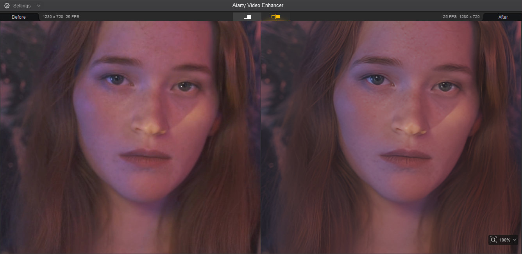Click the Before 25 FPS label
Screen dimensions: 522x254
tap(72, 17)
